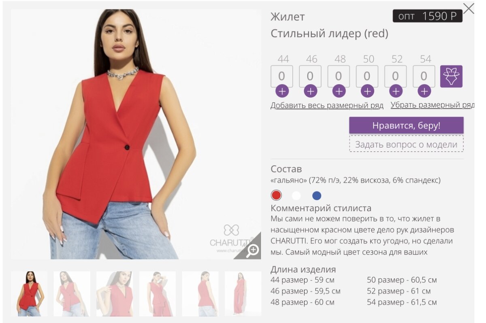
Task: Open 'Задать вопрос о модели' form
Action: (406, 144)
